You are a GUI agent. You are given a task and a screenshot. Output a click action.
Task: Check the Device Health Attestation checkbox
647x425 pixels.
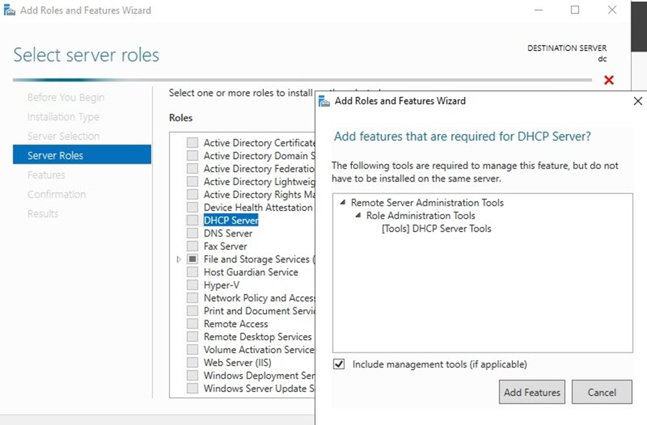coord(192,207)
